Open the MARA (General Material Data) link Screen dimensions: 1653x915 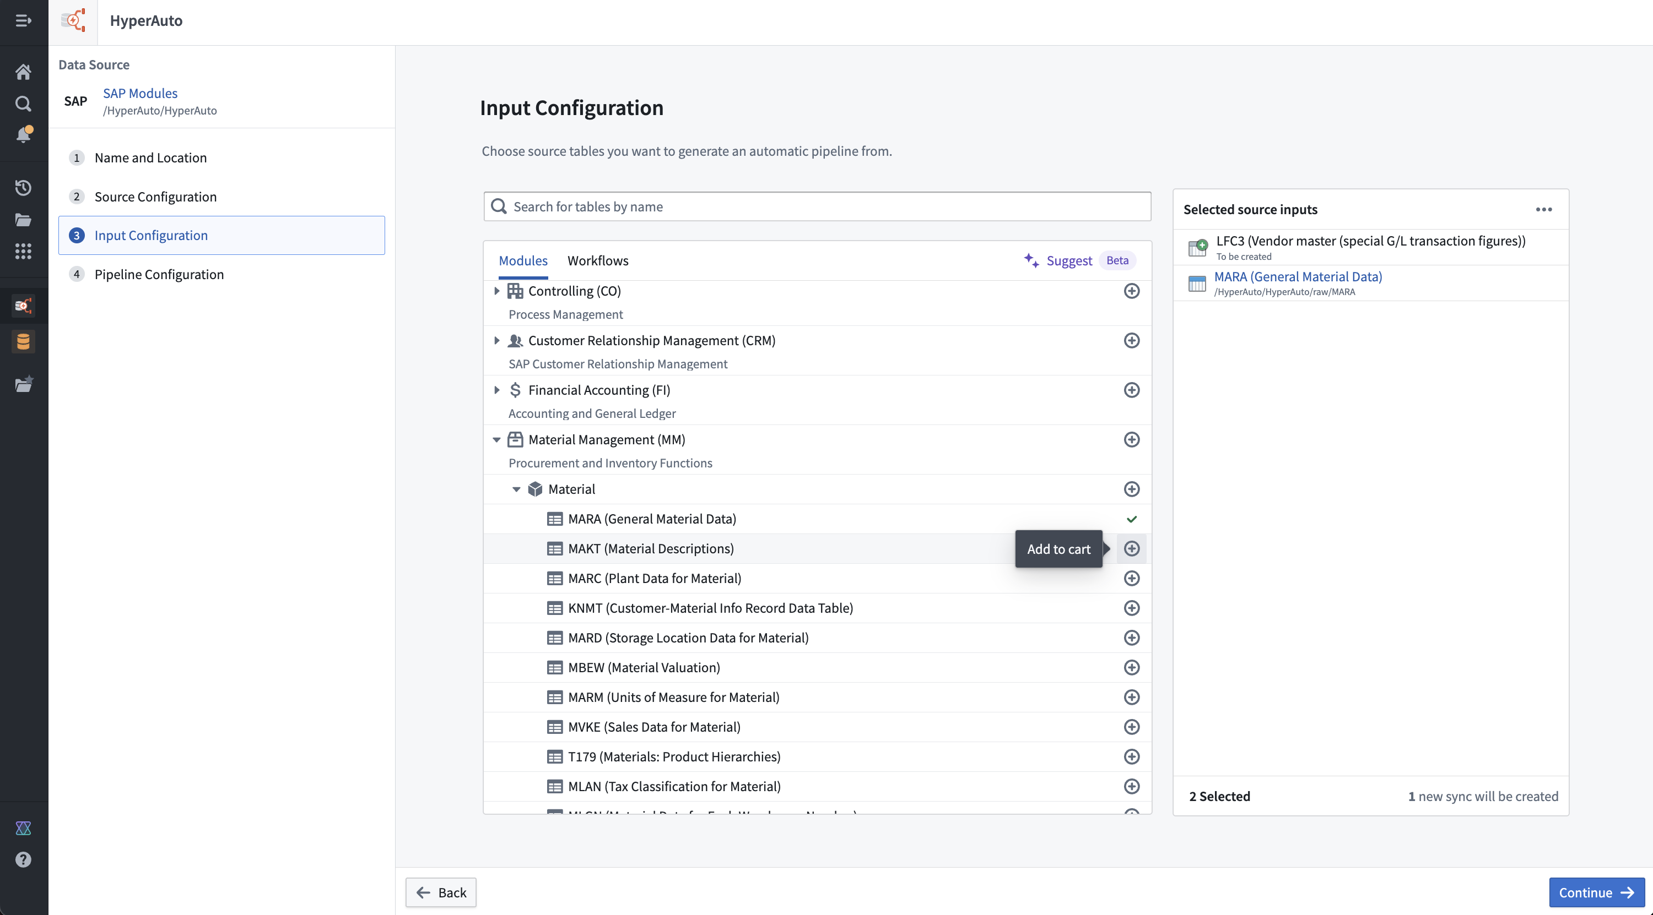click(x=1298, y=276)
